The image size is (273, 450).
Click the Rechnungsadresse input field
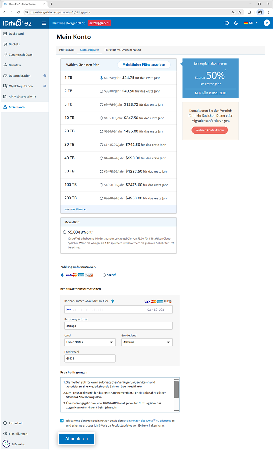(x=118, y=326)
